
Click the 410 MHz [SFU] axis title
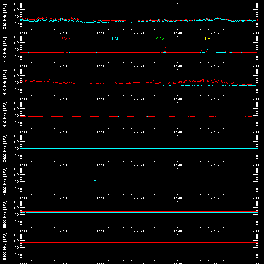(x=4, y=49)
